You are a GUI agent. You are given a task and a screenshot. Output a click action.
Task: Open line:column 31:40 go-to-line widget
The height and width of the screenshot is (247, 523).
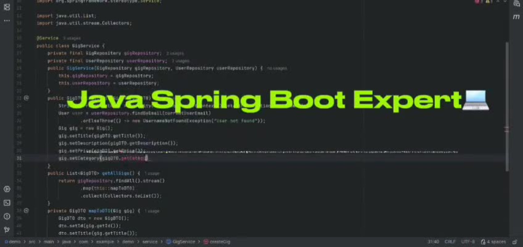click(x=433, y=242)
